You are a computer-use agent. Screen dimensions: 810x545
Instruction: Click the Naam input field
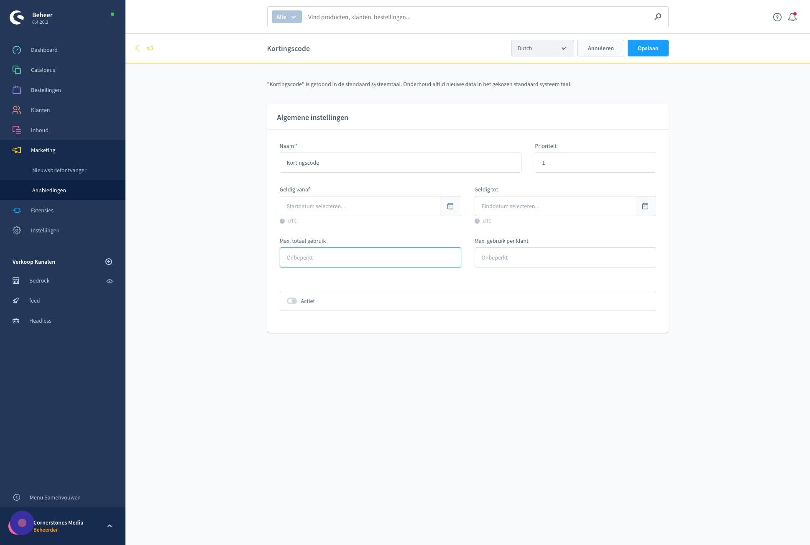click(x=400, y=163)
